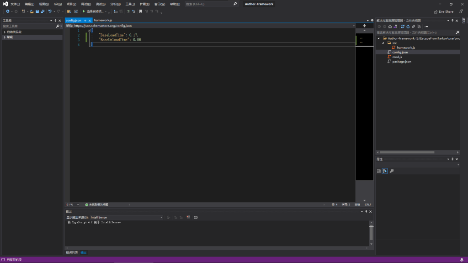
Task: Select the Output bottom tab
Action: pyautogui.click(x=84, y=252)
